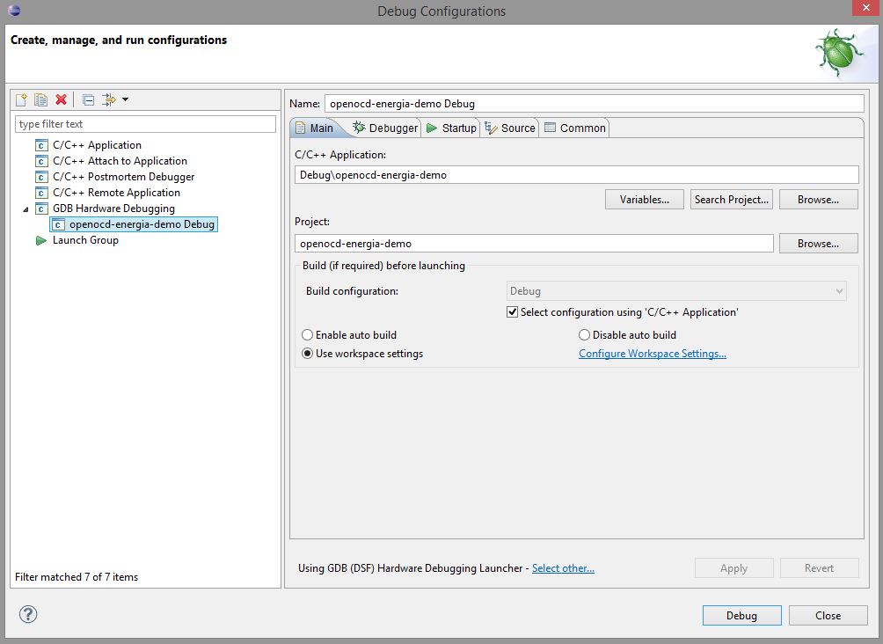The height and width of the screenshot is (644, 883).
Task: Open the filter options dropdown arrow
Action: [x=125, y=99]
